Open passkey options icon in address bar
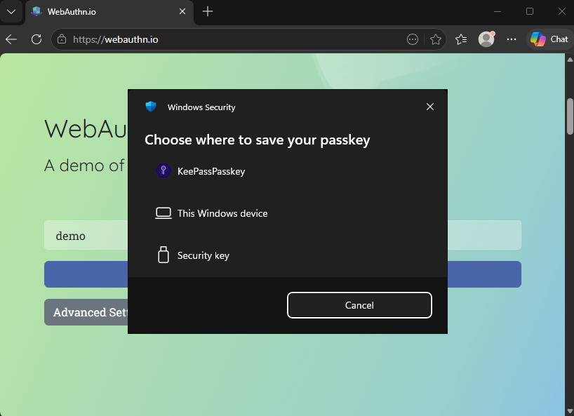 coord(412,39)
